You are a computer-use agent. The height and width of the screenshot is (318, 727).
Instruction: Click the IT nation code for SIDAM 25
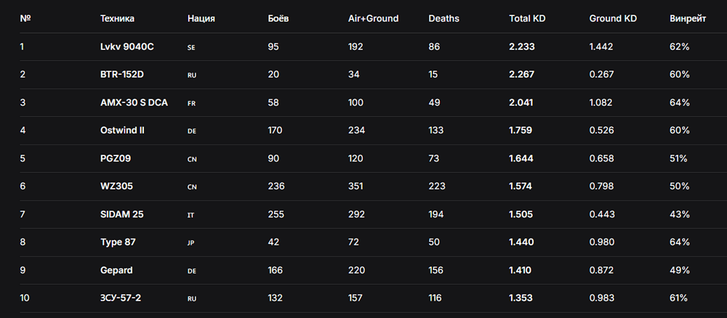click(x=191, y=215)
